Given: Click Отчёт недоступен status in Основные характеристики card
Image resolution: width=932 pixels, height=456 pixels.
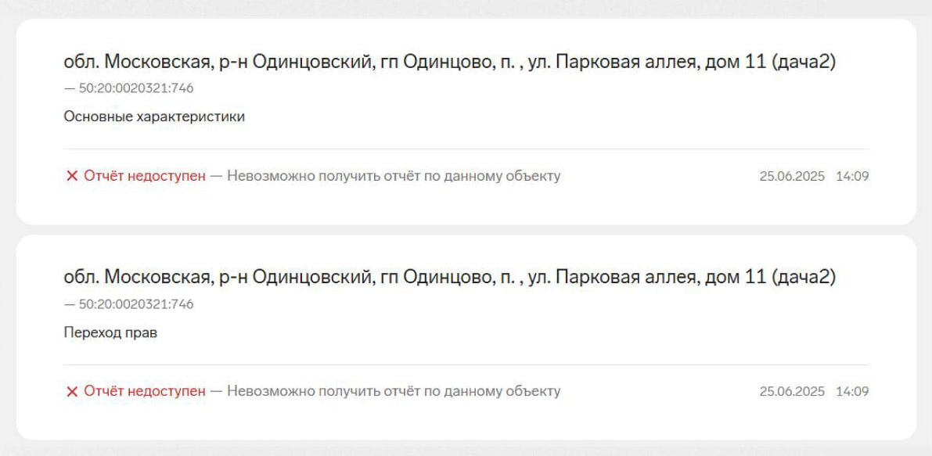Looking at the screenshot, I should 145,176.
